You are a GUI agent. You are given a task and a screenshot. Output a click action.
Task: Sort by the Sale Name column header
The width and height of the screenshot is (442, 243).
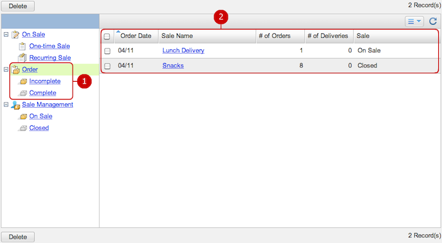point(207,36)
